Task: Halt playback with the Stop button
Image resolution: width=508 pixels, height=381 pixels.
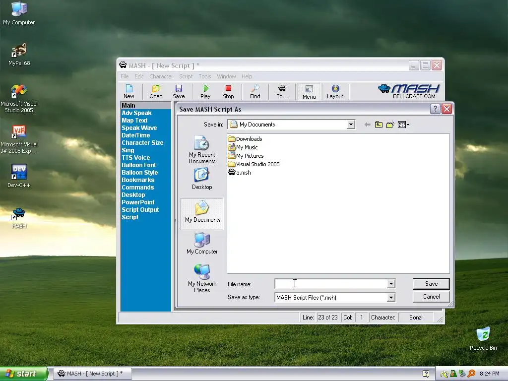Action: (228, 92)
